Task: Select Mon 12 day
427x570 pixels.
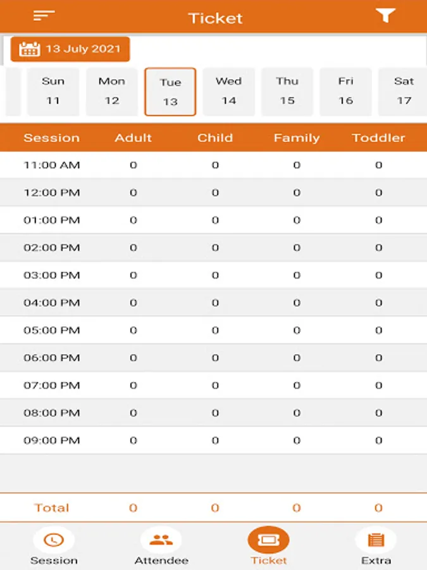Action: (x=112, y=92)
